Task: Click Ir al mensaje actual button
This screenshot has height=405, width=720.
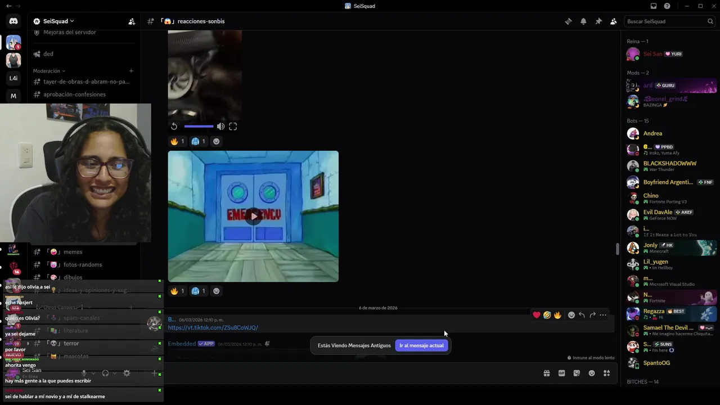Action: (x=421, y=345)
